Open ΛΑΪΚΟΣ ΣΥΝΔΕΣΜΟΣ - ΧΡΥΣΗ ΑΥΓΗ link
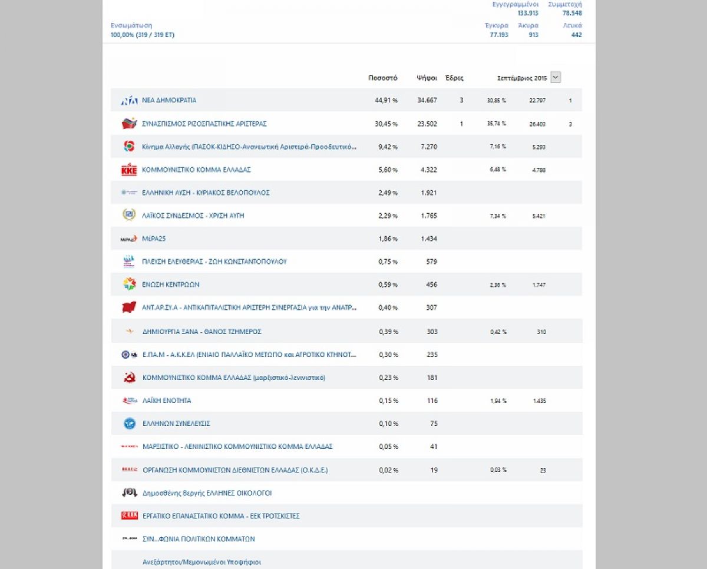 click(x=193, y=216)
